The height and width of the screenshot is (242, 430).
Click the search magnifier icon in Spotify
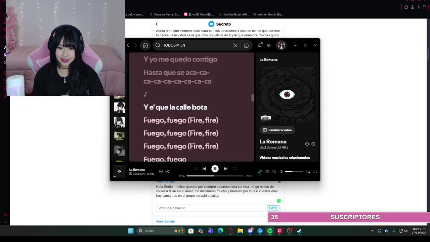click(x=158, y=45)
